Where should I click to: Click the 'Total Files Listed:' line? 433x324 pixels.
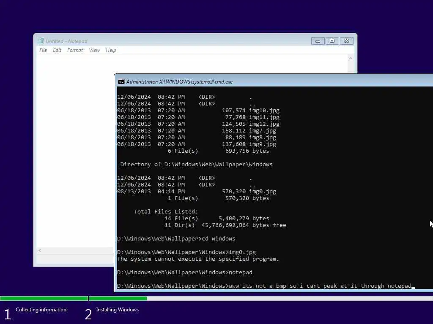(166, 212)
